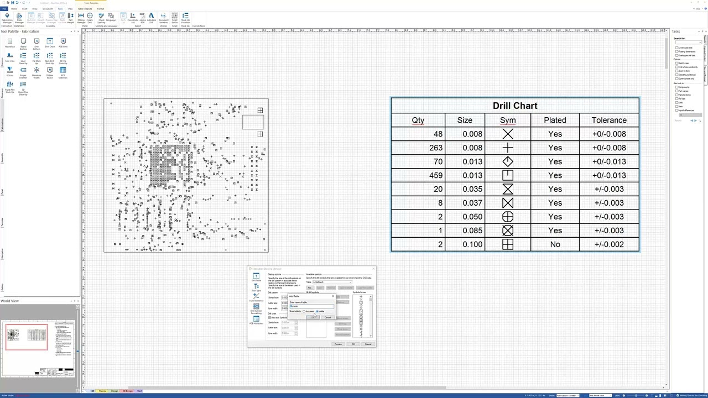This screenshot has height=398, width=708.
Task: Open the Stack Up Visualizer
Action: coord(185,19)
